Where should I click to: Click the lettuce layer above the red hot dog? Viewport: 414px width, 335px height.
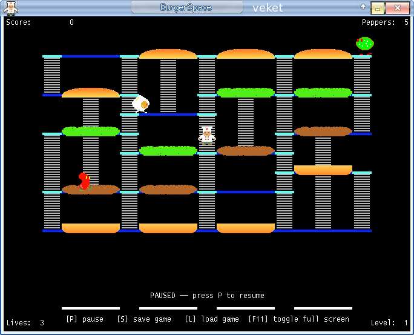pos(91,131)
